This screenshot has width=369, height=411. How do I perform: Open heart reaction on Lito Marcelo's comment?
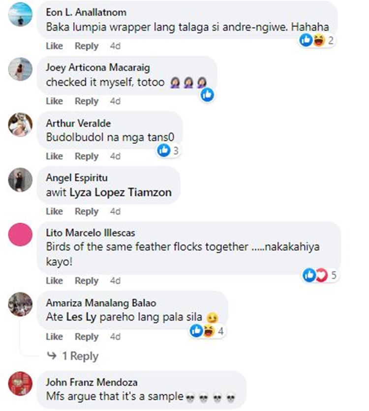pyautogui.click(x=322, y=275)
